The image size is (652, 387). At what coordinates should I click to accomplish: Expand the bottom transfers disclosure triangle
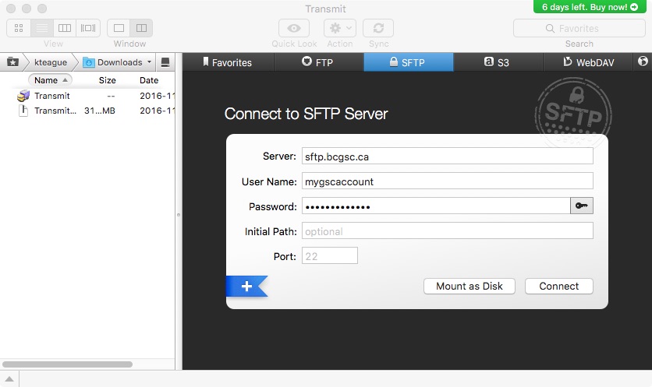[9, 378]
